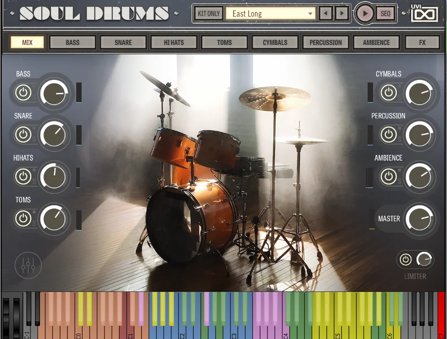Open the SNARE tab
Viewport: 447px width, 339px height.
point(123,43)
